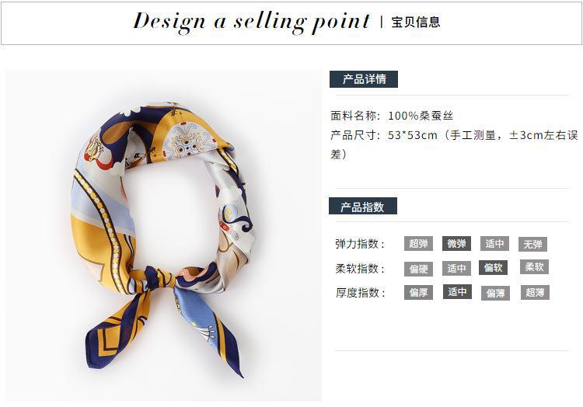Image resolution: width=583 pixels, height=407 pixels.
Task: Choose highlighted 适中 in the 厚度指数 row
Action: point(457,291)
